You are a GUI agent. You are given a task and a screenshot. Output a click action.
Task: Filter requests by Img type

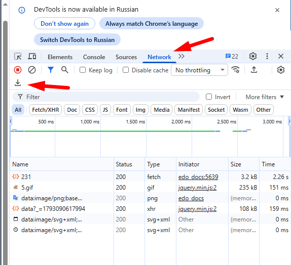click(140, 110)
